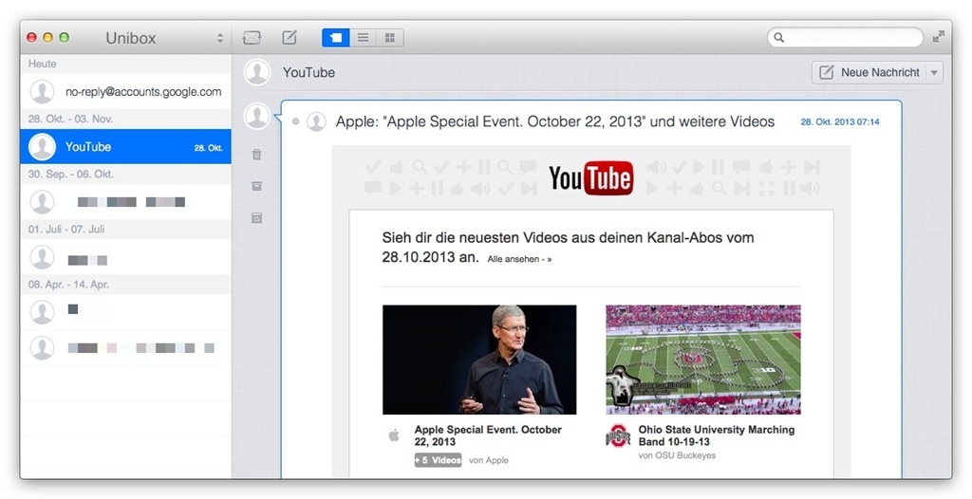Enter fullscreen with the expand arrows icon
The image size is (972, 499).
(939, 37)
